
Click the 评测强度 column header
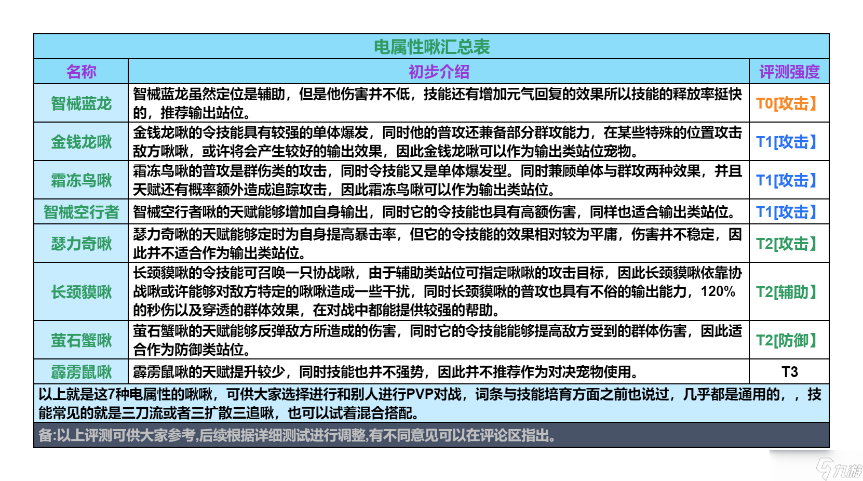[789, 72]
